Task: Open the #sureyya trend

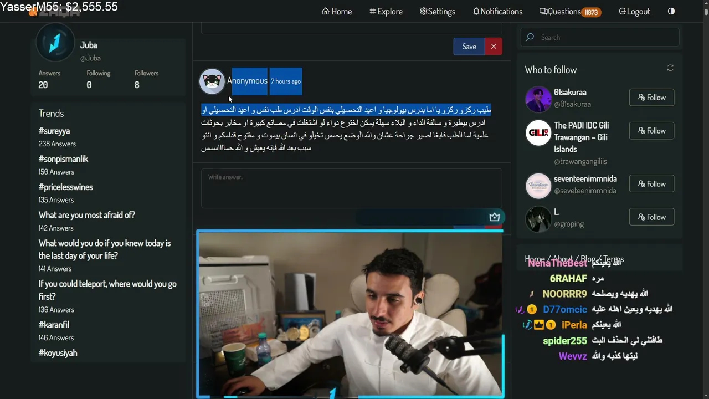Action: [x=54, y=131]
